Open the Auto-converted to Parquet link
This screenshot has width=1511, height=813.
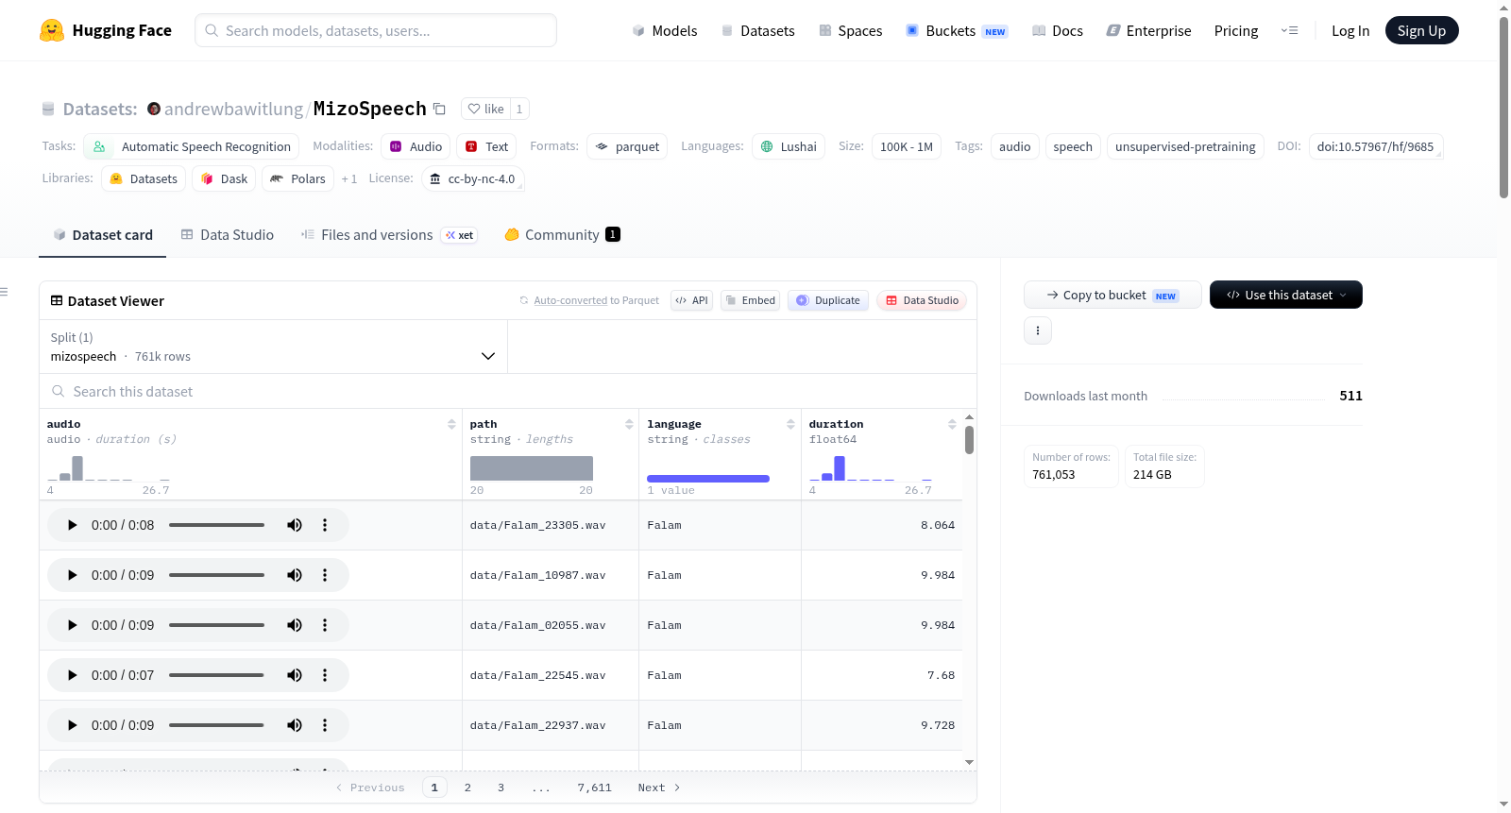570,300
